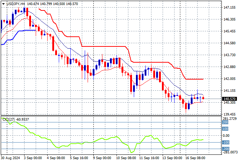Click the 144.580 price axis label
Image resolution: width=238 pixels, height=162 pixels.
229,43
